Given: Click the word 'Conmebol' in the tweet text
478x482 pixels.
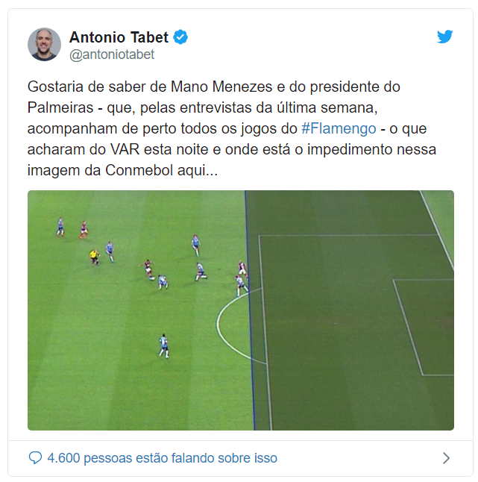Looking at the screenshot, I should pyautogui.click(x=139, y=170).
